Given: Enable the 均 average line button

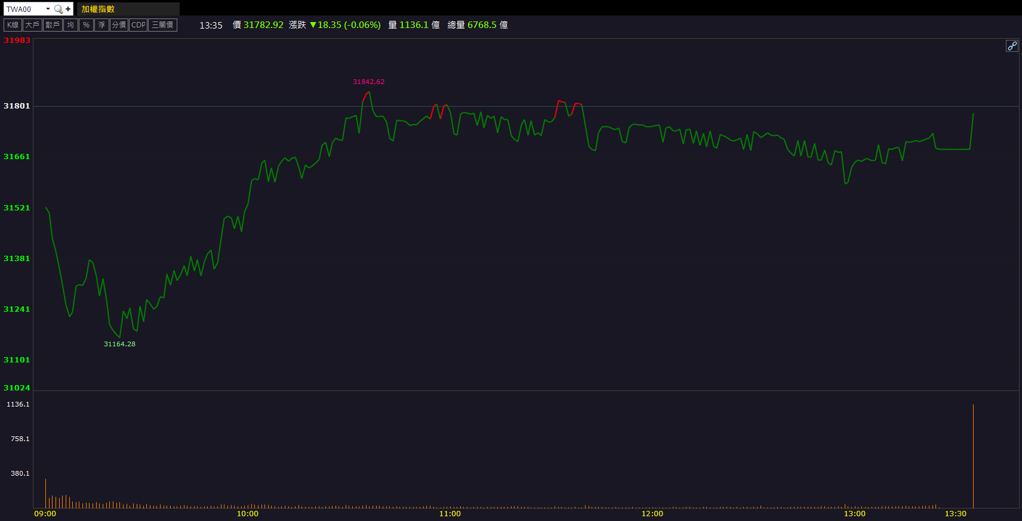Looking at the screenshot, I should 70,25.
